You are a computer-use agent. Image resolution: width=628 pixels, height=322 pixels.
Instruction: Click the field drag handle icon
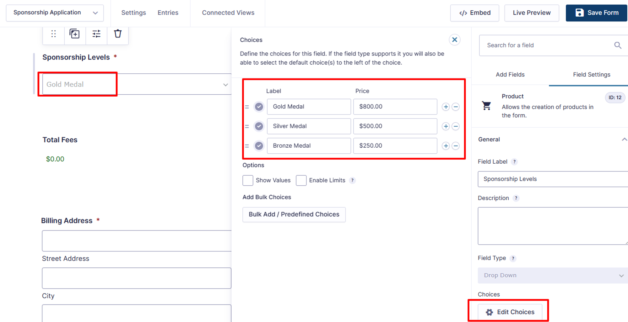coord(53,34)
